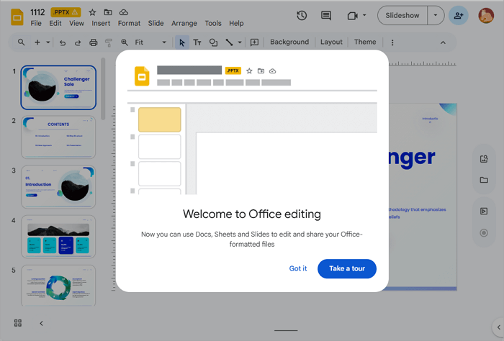Click the Redo arrow
The image size is (504, 341).
point(78,42)
